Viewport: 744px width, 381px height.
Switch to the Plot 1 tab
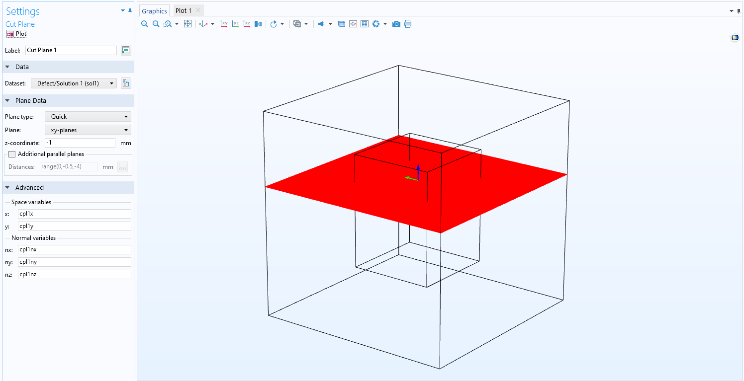click(184, 10)
